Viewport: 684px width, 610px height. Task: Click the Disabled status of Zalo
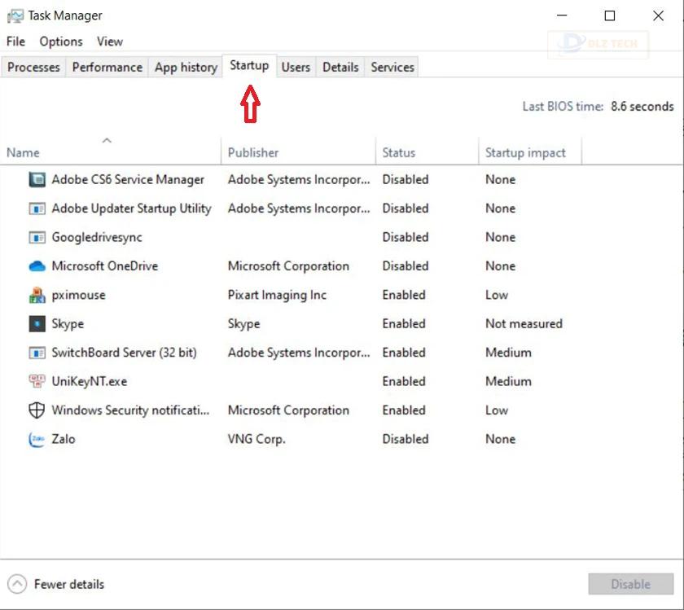[406, 439]
